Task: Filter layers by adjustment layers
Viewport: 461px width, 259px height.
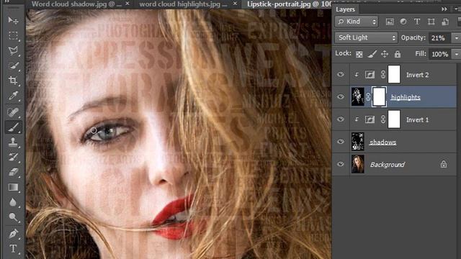Action: click(403, 22)
